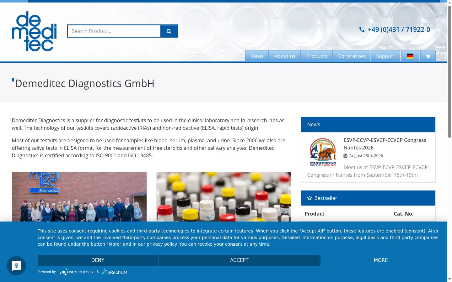
Task: Click the 'Product' column header
Action: coord(314,214)
